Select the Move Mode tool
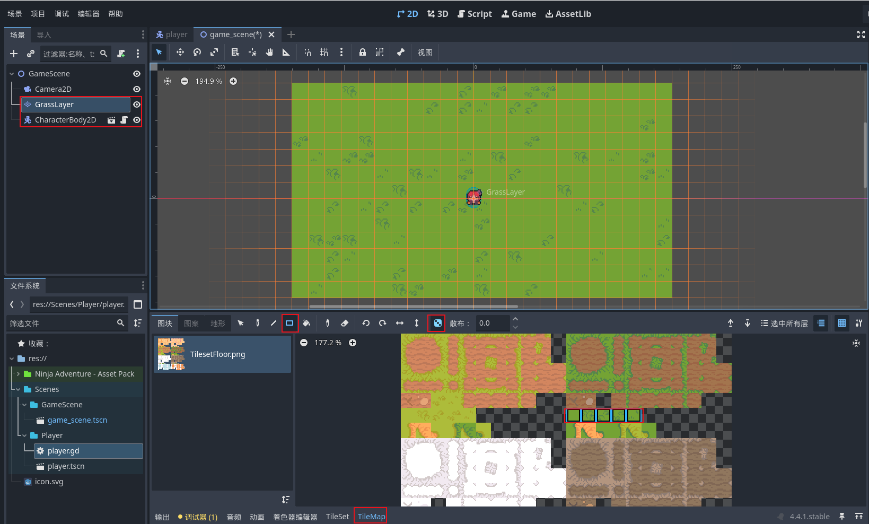Screen dimensions: 869x524 tap(180, 52)
